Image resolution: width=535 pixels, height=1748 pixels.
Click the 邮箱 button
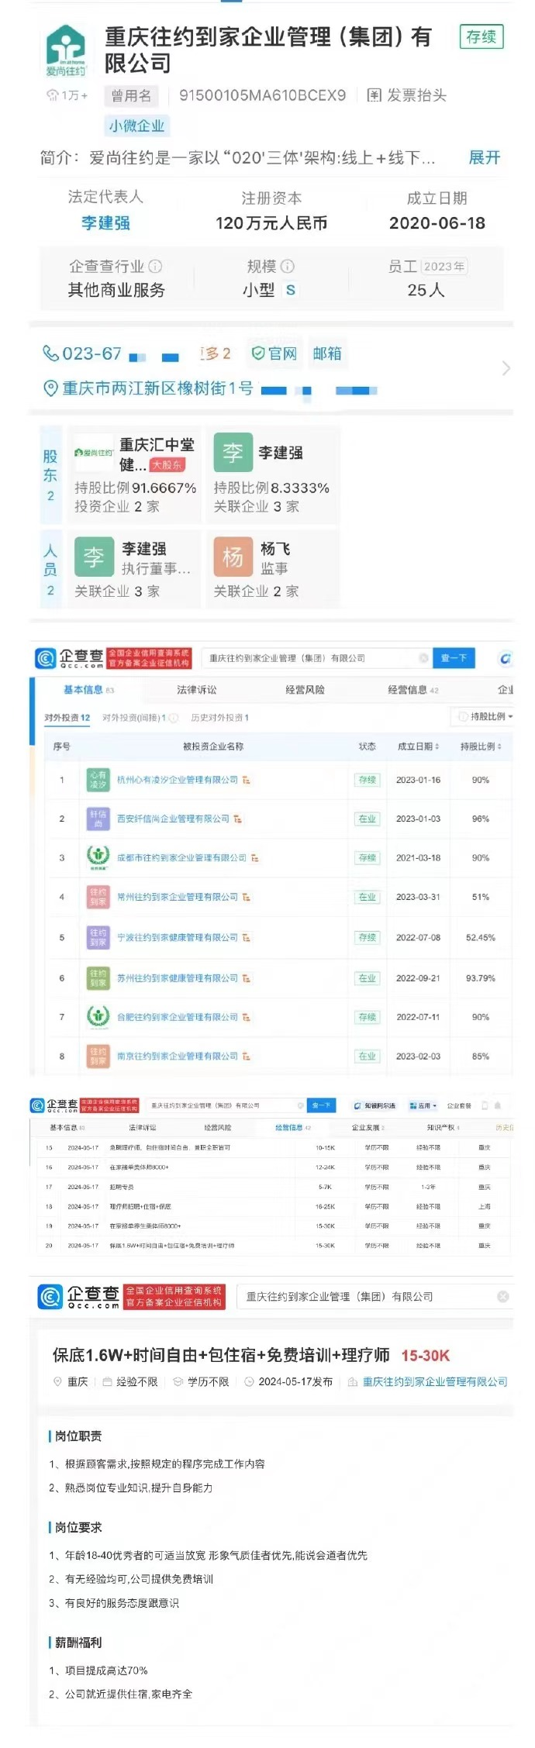[327, 353]
